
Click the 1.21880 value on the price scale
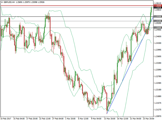click(158, 96)
